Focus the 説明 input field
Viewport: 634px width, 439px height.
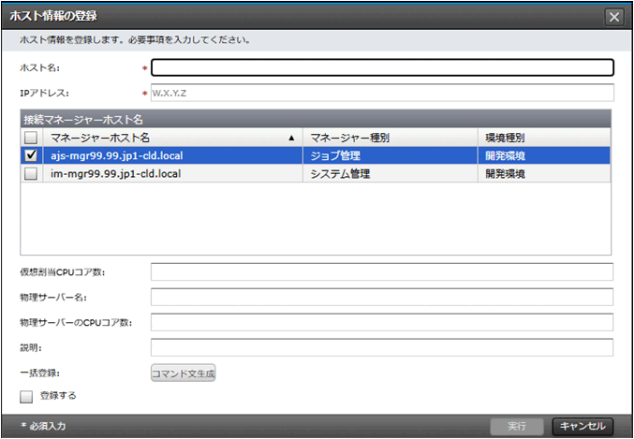[x=382, y=347]
